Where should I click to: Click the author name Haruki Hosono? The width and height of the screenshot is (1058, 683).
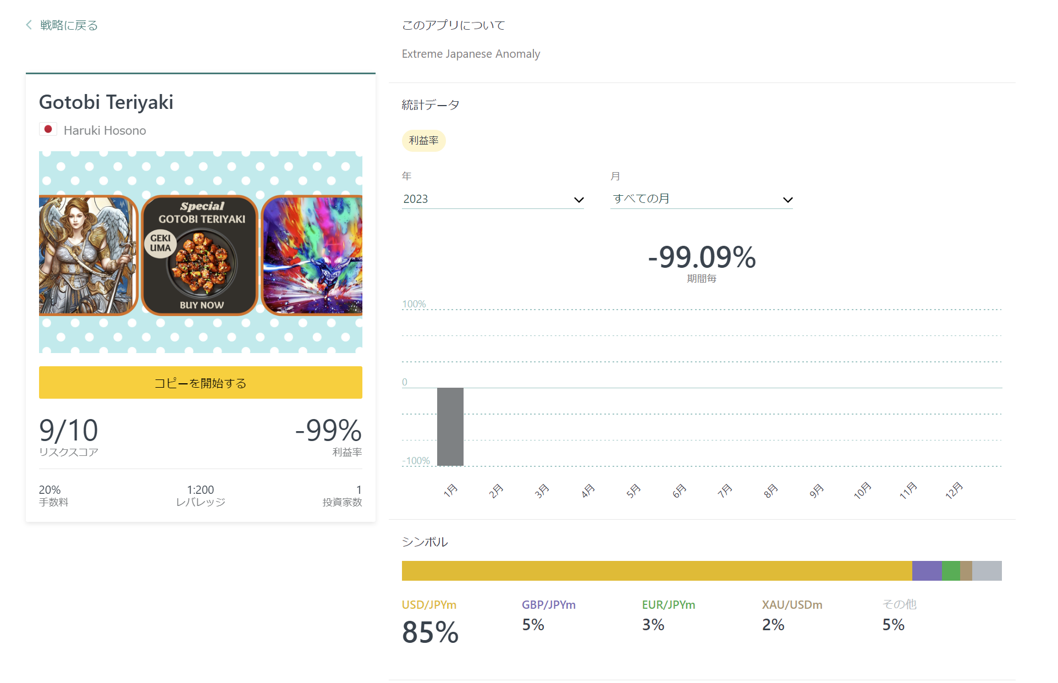click(104, 130)
